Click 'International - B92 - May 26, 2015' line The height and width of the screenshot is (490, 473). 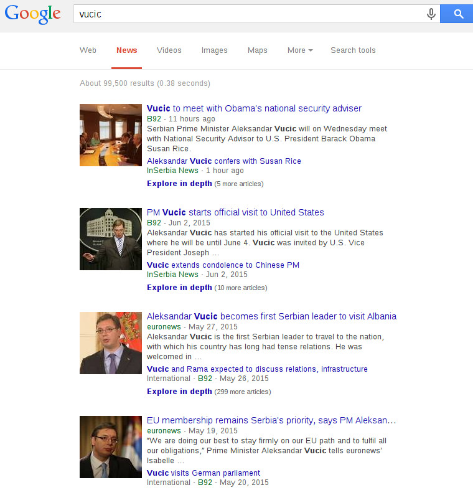click(x=208, y=379)
